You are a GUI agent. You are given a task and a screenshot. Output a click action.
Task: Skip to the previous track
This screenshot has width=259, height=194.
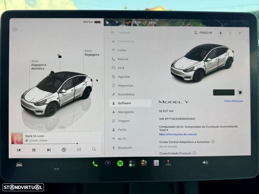pos(19,150)
